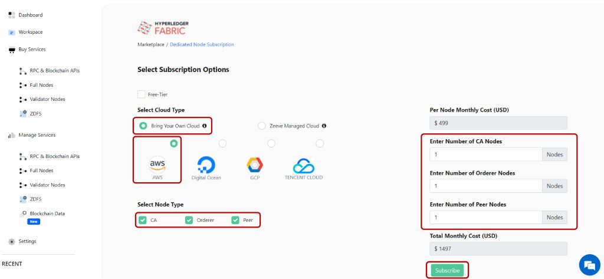604x279 pixels.
Task: Open Settings from sidebar menu
Action: point(27,241)
